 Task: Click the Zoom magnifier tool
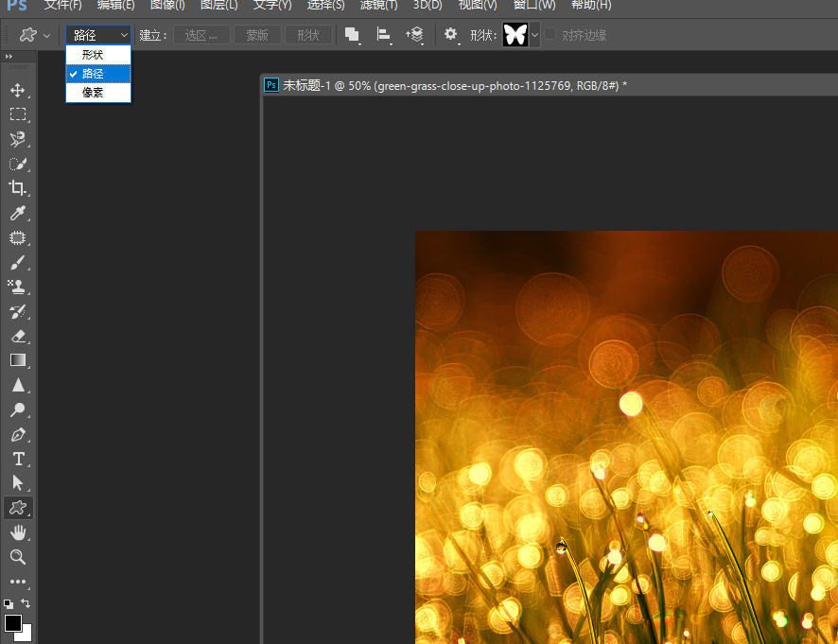pos(17,557)
